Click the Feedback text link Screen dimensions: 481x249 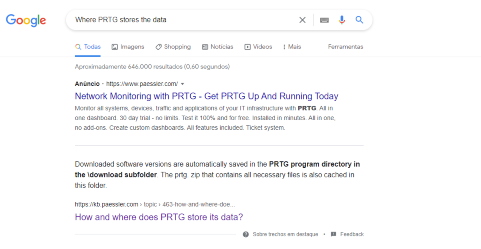coord(352,234)
